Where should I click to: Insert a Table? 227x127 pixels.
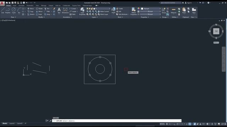coord(72,14)
